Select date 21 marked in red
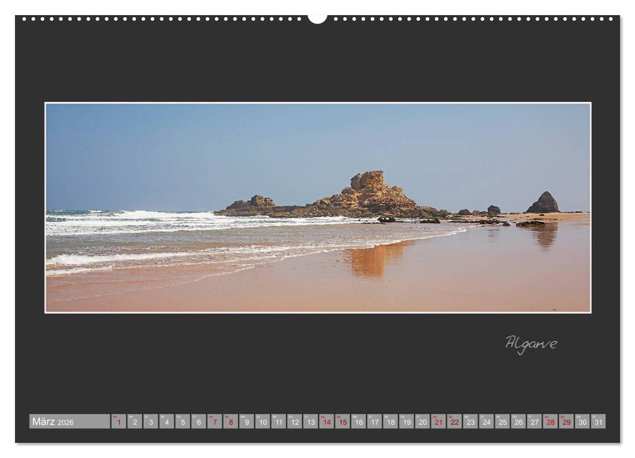Image resolution: width=635 pixels, height=458 pixels. pyautogui.click(x=438, y=423)
